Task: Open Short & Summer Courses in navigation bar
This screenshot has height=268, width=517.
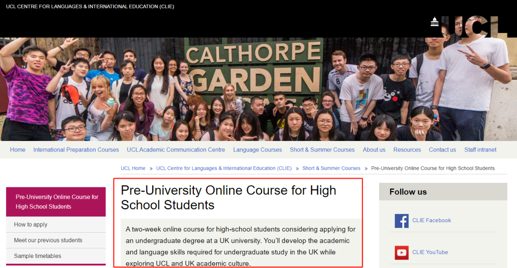Action: pyautogui.click(x=322, y=150)
